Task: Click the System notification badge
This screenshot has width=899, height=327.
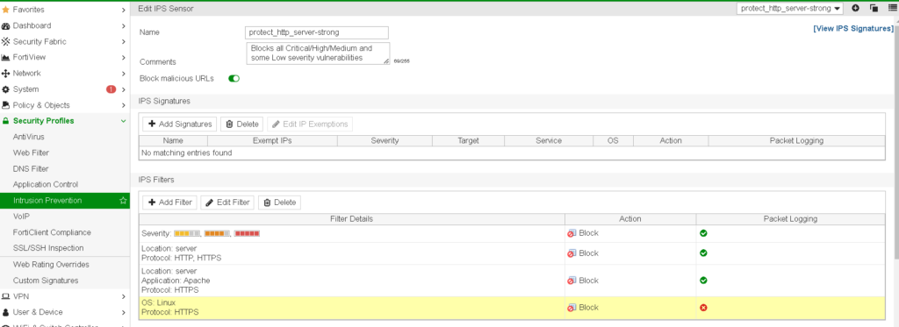Action: [111, 89]
